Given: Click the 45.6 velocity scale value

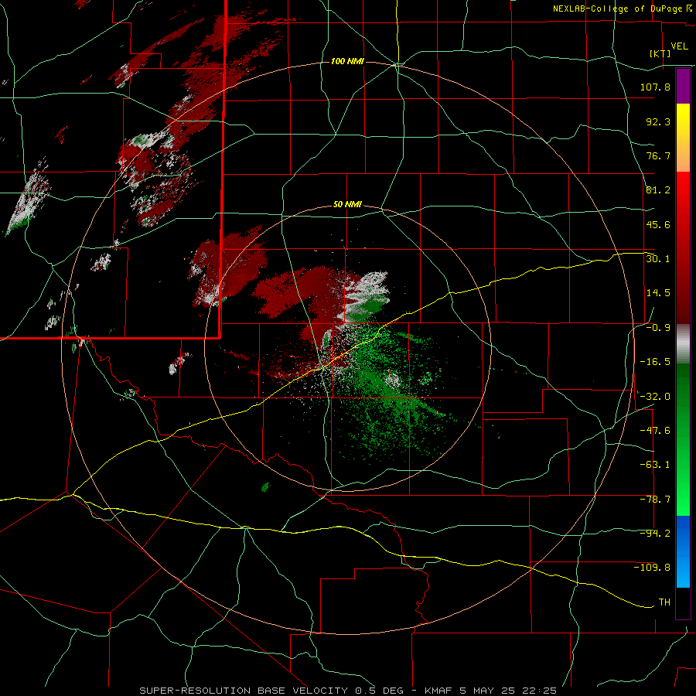Looking at the screenshot, I should [658, 224].
